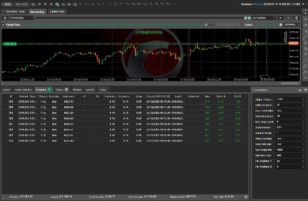Click the zoom in magnifier icon
This screenshot has height=201, width=308.
click(40, 4)
